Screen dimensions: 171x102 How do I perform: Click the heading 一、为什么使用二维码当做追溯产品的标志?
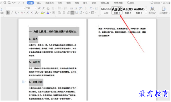pyautogui.click(x=53, y=31)
